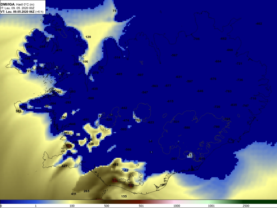This screenshot has height=208, width=277.
Task: Click the map value 582
Action: pos(131,185)
